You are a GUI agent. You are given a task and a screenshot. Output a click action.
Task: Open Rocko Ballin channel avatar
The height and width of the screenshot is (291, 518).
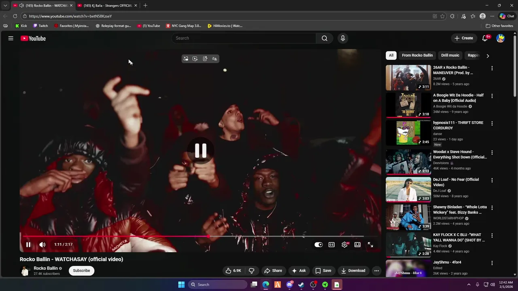pos(25,271)
